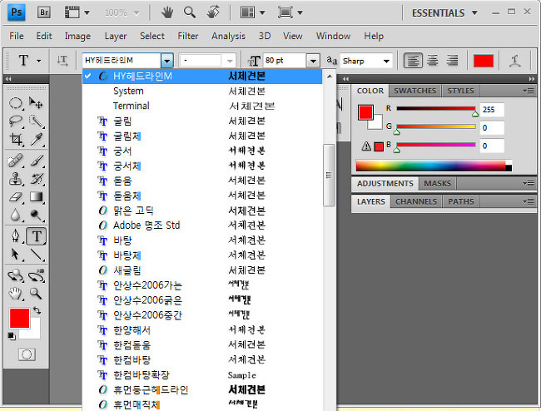Open the Image menu
The image size is (541, 411).
77,37
